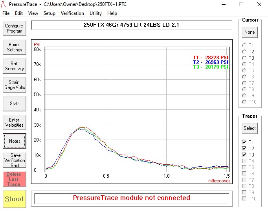Click the Select button under Traces

250,128
